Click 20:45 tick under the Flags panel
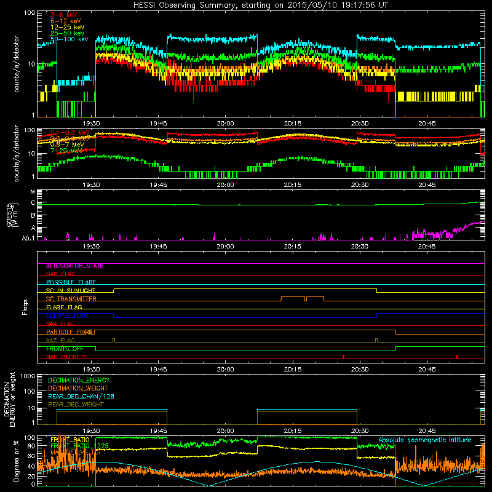492x492 pixels. (427, 370)
